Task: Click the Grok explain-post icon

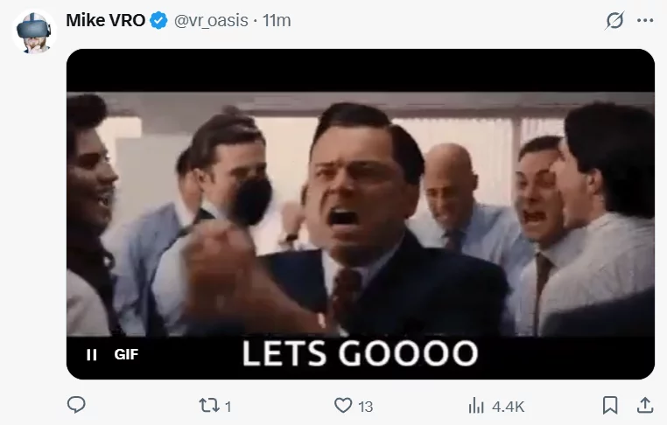Action: point(614,20)
